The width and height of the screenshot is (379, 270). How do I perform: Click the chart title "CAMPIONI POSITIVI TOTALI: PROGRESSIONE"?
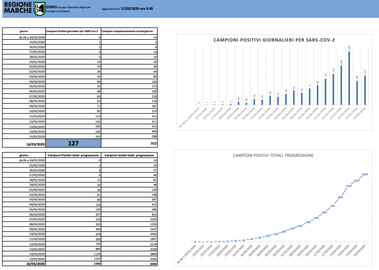click(x=273, y=155)
